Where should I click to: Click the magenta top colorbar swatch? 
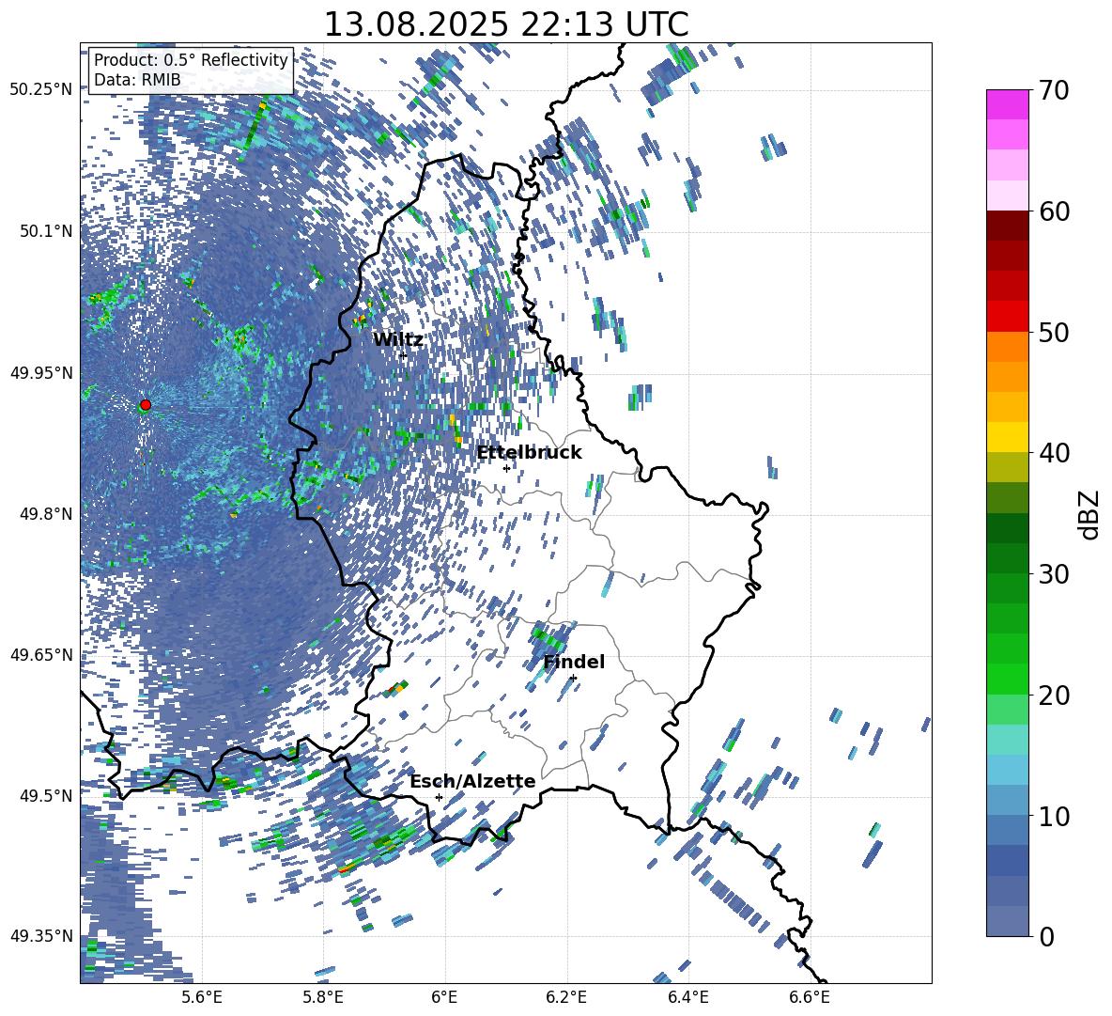tap(1007, 104)
